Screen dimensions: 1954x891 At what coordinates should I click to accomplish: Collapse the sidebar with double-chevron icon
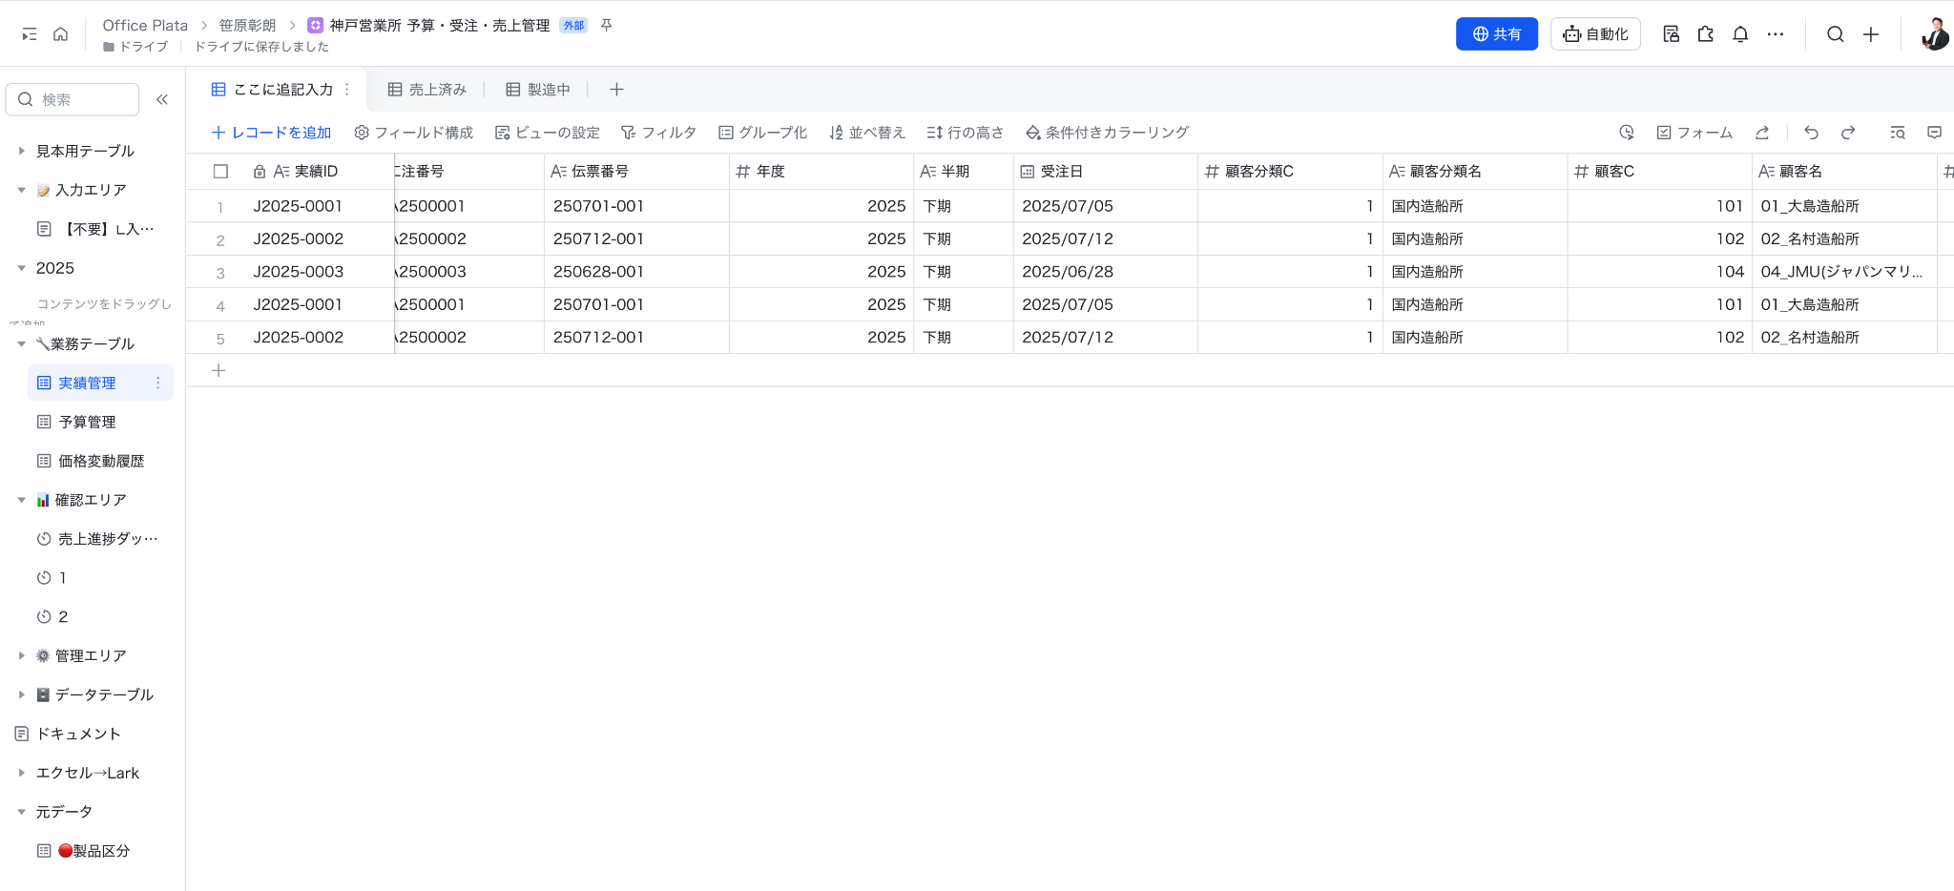162,99
